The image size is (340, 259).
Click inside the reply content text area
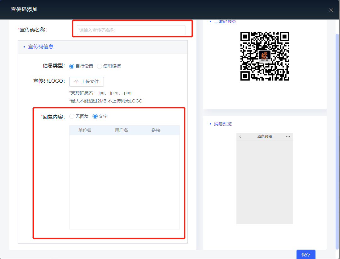coord(124,182)
